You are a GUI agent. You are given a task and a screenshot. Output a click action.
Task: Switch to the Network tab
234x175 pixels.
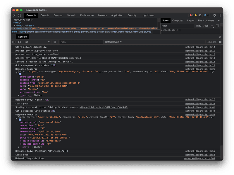[x=71, y=15]
